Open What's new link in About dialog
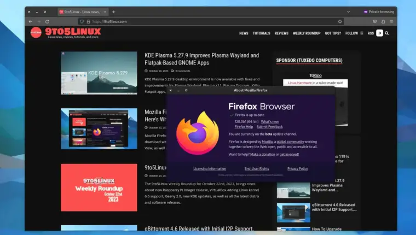The height and width of the screenshot is (235, 416). [x=269, y=122]
